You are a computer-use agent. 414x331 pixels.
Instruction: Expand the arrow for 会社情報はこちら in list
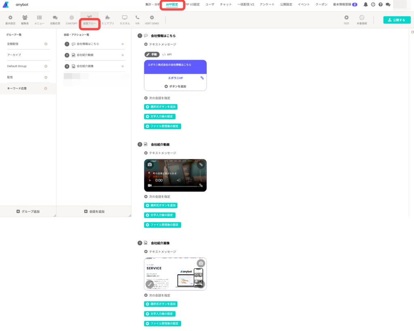tap(123, 44)
